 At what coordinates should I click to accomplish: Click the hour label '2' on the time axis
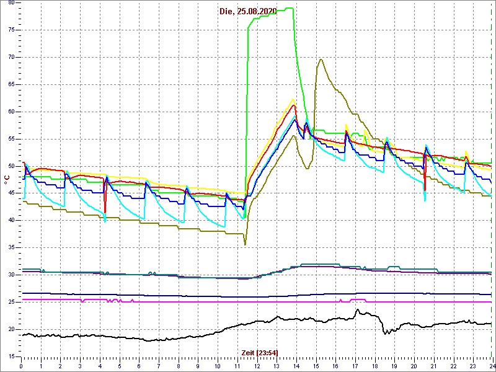pos(60,365)
